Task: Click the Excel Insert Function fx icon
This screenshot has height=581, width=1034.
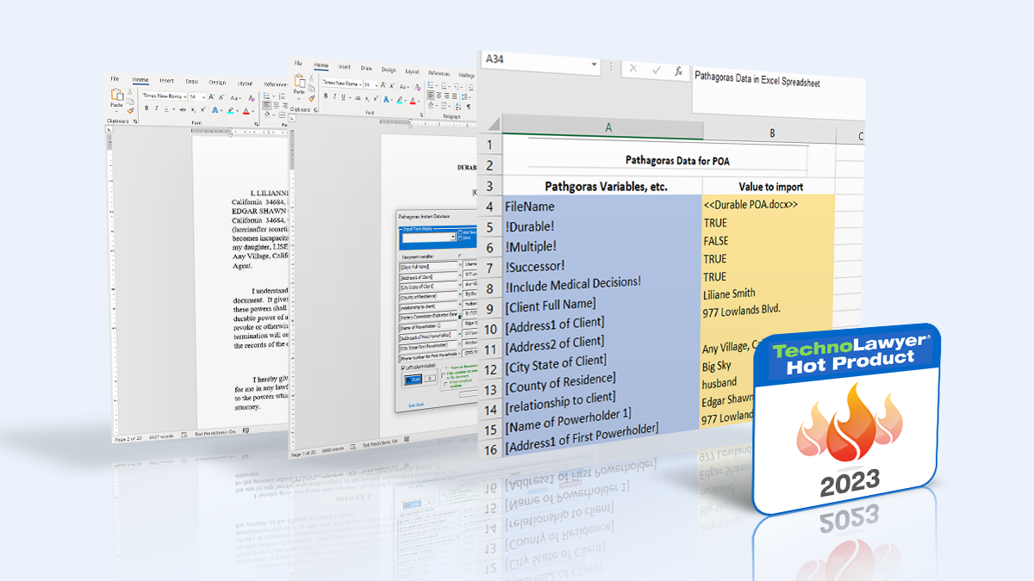Action: point(679,70)
